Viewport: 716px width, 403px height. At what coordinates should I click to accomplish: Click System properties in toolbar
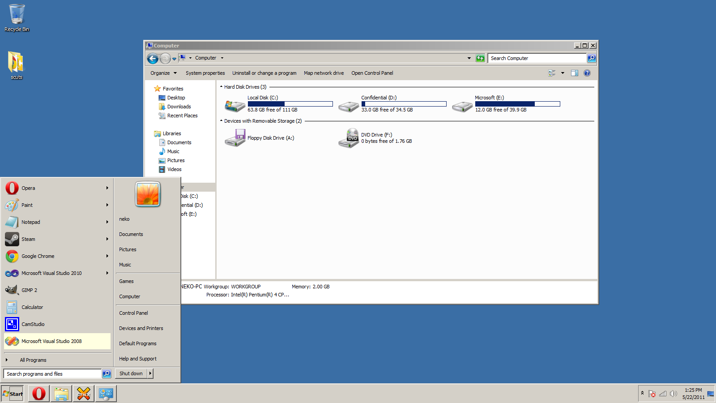tap(205, 73)
